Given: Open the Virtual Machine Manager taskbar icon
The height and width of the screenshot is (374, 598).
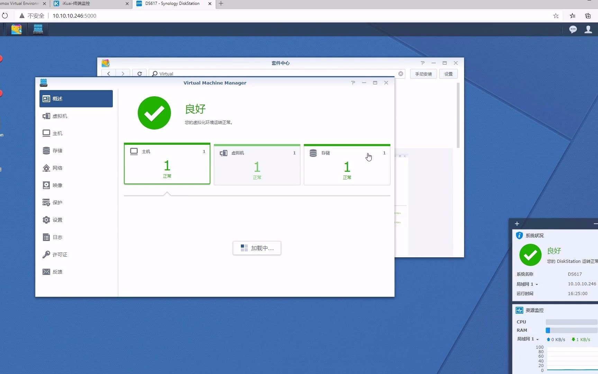Looking at the screenshot, I should [38, 29].
